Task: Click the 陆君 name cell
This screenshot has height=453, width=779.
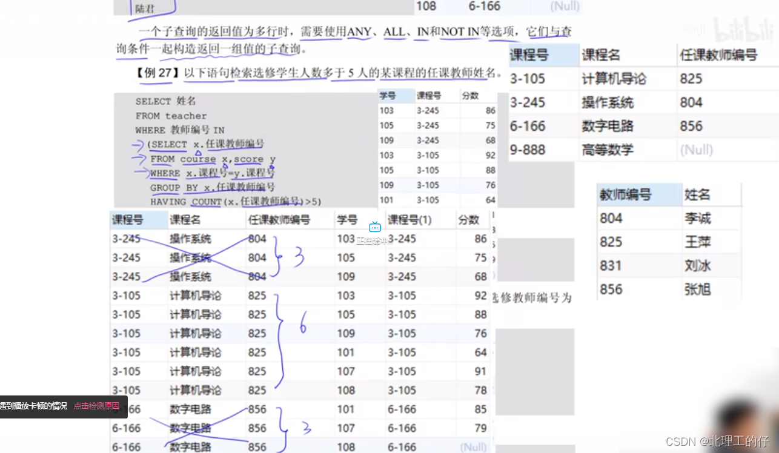Action: (144, 9)
